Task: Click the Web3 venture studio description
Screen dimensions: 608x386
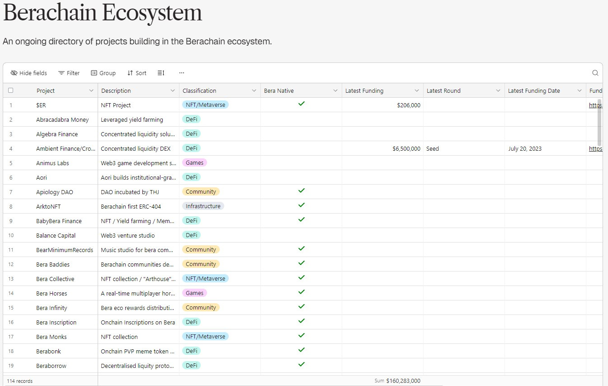Action: [x=127, y=235]
